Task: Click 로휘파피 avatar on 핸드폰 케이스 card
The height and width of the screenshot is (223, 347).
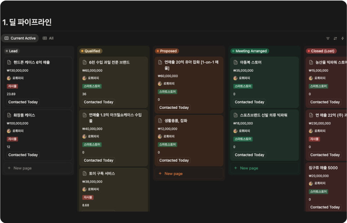Action: (9, 78)
